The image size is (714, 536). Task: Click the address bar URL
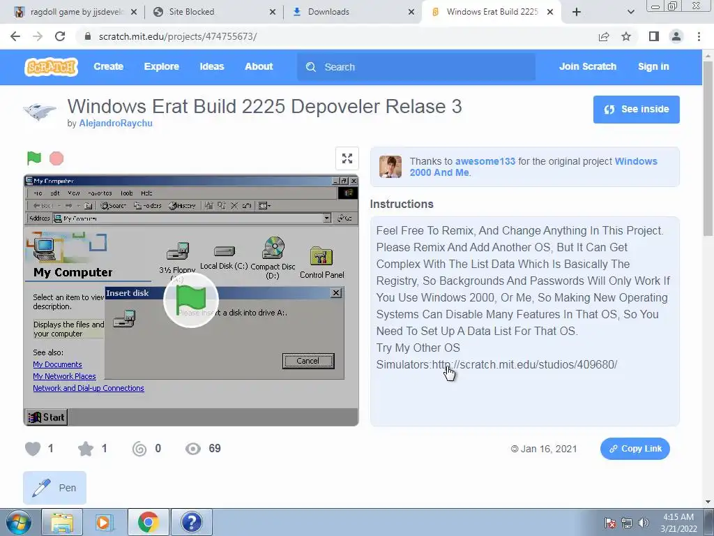click(x=178, y=36)
